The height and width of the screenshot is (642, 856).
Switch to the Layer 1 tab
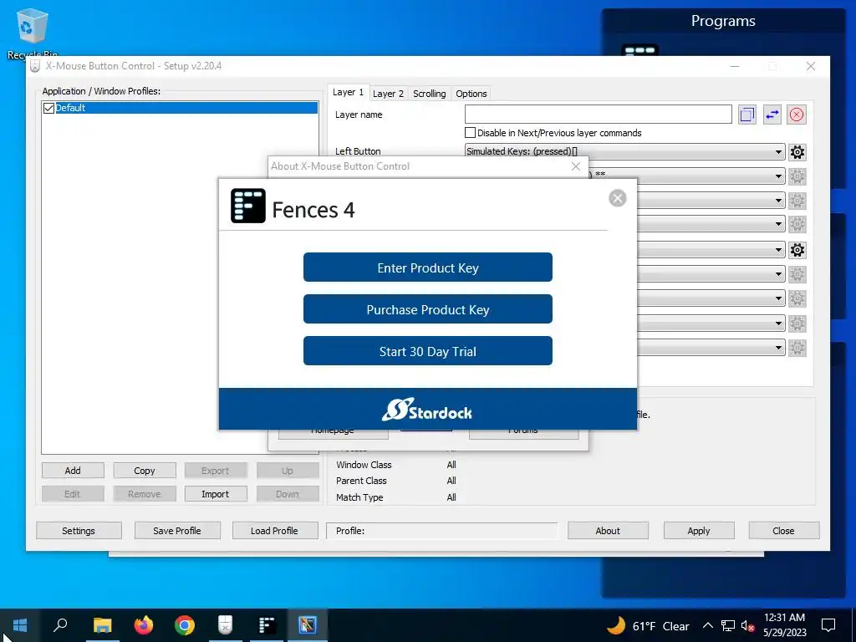coord(349,92)
